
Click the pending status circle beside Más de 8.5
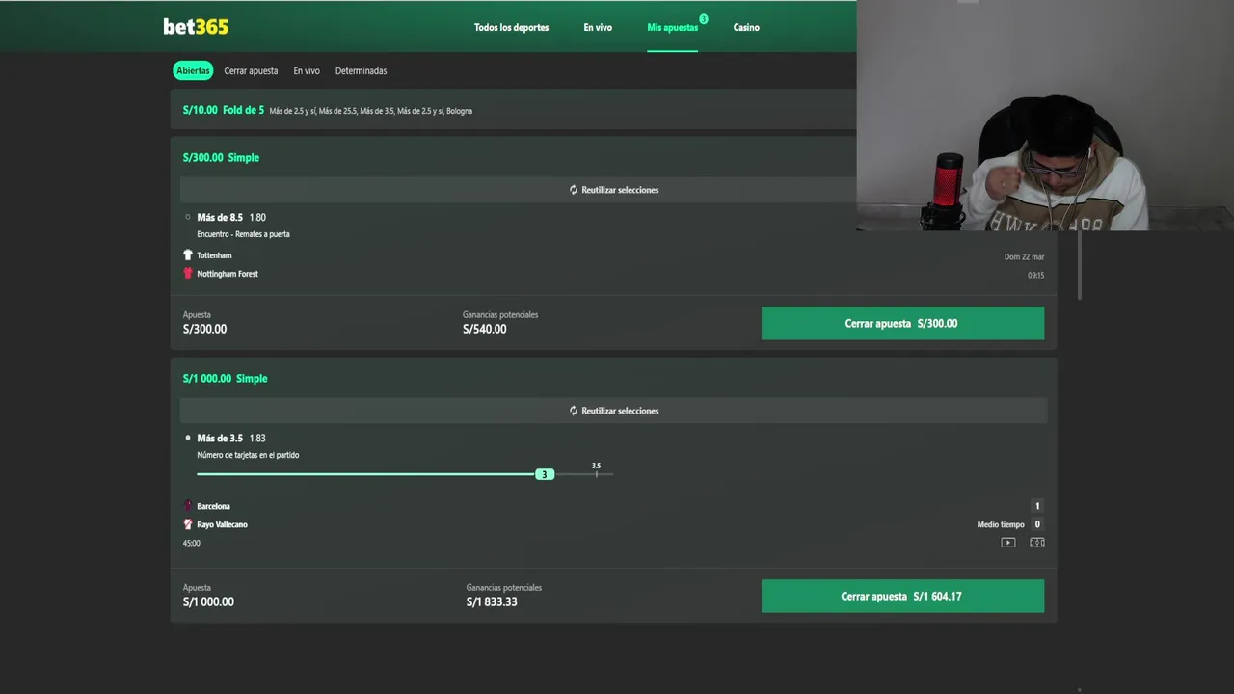[188, 218]
